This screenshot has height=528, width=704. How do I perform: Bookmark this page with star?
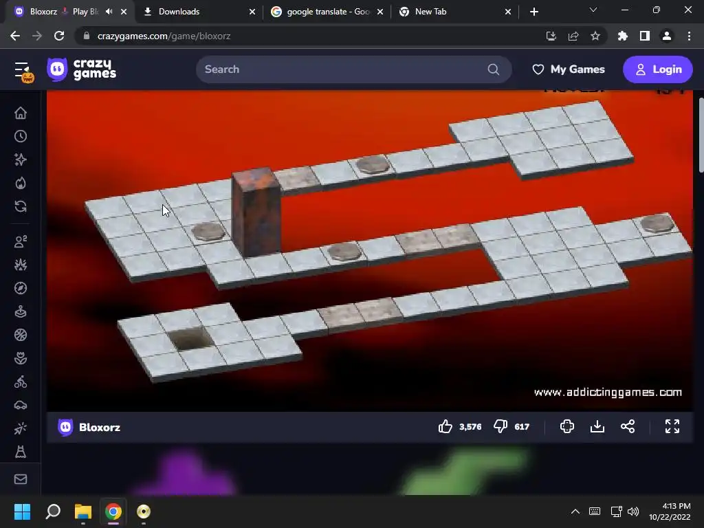pos(595,36)
